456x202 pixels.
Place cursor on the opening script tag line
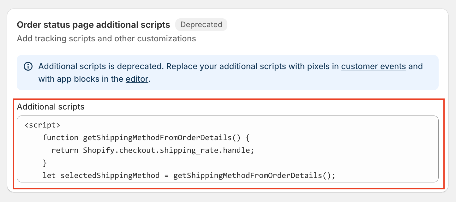tap(42, 125)
